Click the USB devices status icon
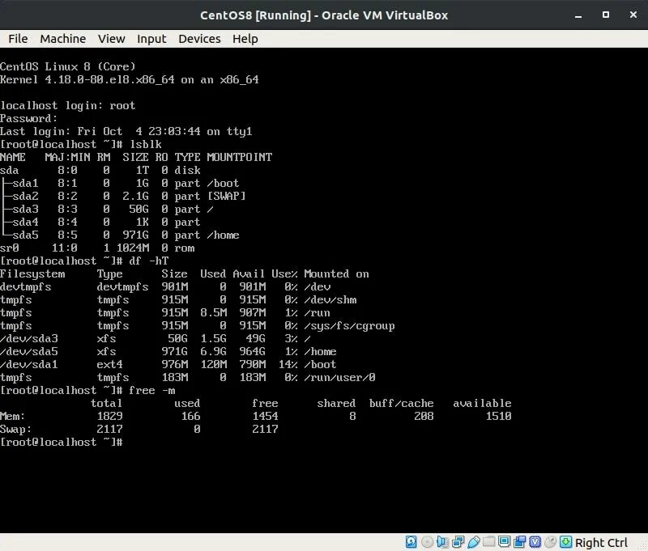Screen dimensions: 648x551 pos(474,541)
